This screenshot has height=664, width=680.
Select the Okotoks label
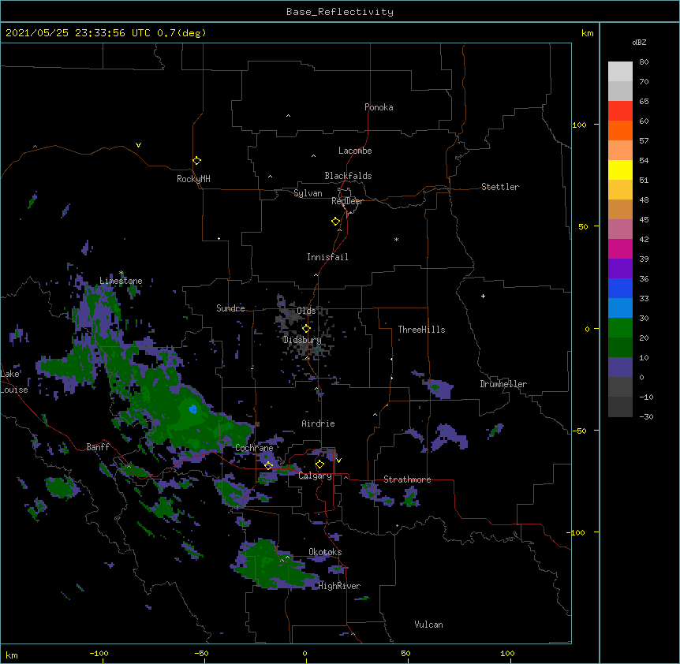coord(325,552)
